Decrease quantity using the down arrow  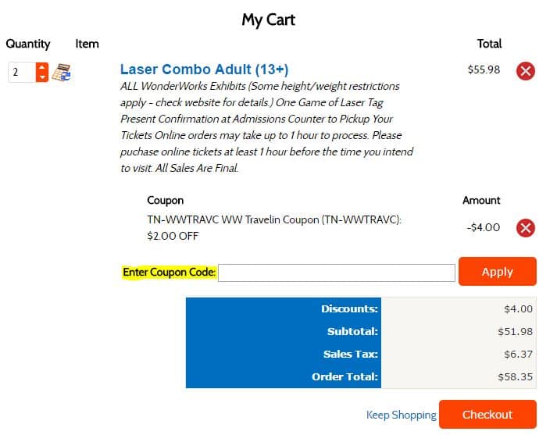point(42,77)
